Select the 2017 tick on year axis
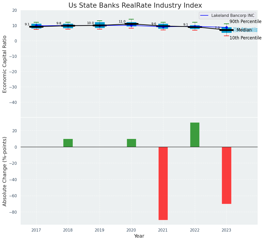Screen dimensions: 264x241 [36, 230]
